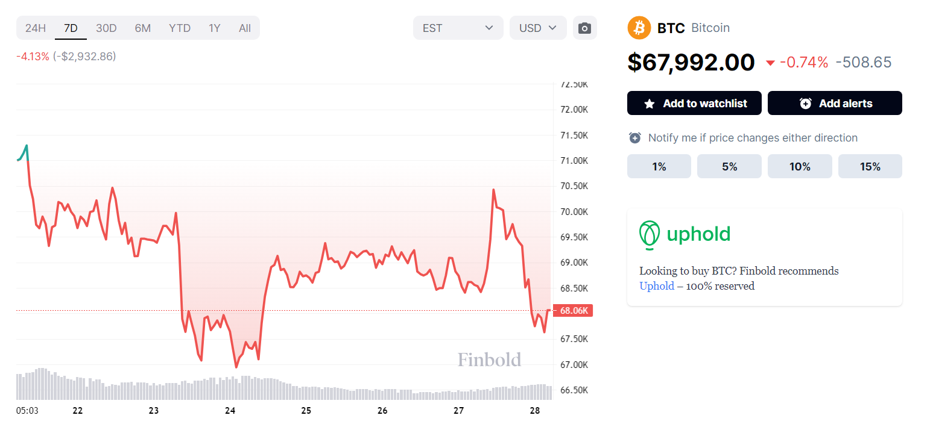Choose the 5% price change alert

click(729, 167)
